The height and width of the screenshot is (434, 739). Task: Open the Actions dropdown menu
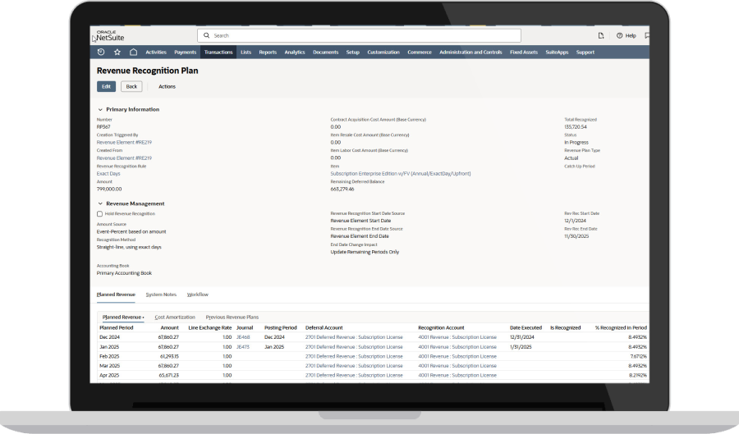pos(167,86)
